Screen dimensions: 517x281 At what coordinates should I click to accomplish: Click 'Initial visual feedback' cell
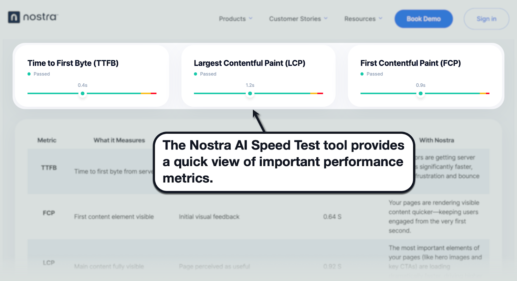click(209, 217)
